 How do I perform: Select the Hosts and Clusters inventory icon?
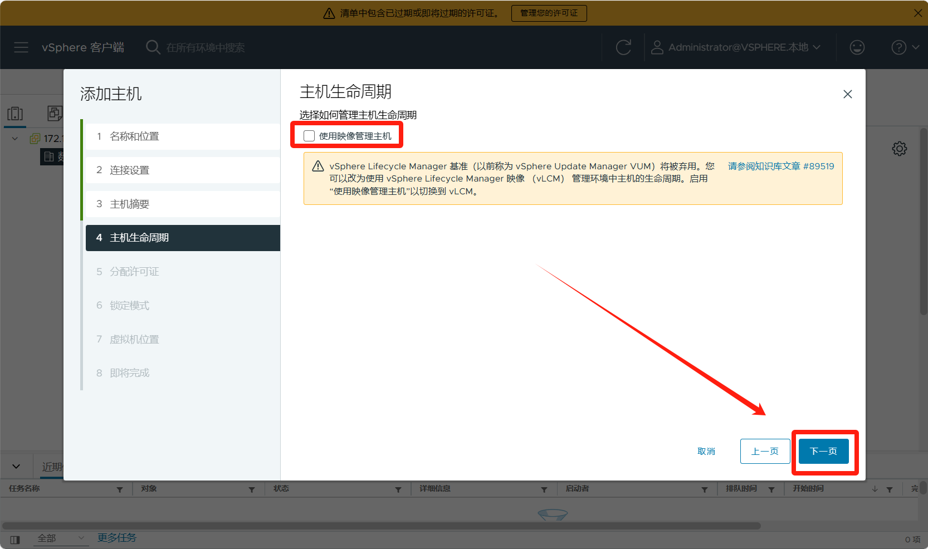click(x=15, y=114)
